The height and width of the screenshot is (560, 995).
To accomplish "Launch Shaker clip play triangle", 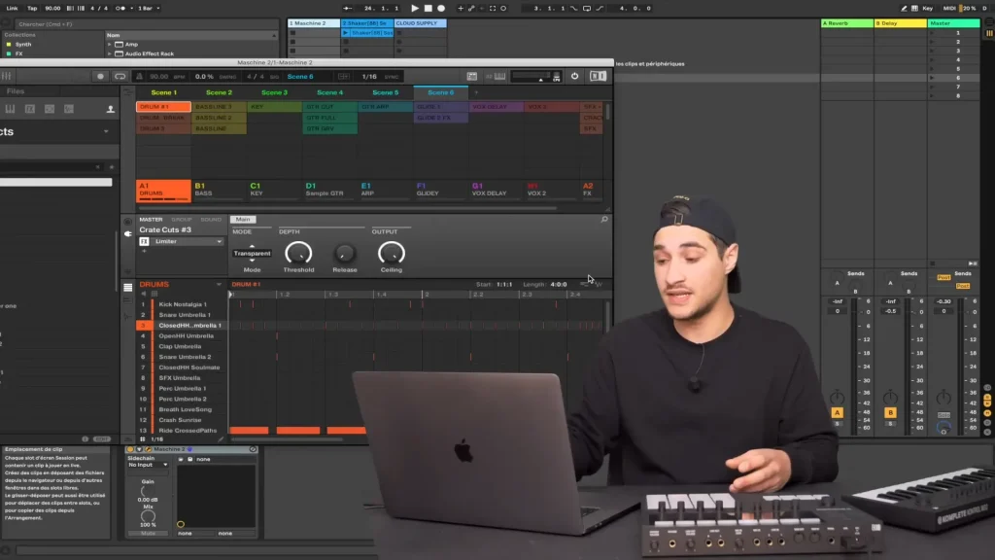I will click(x=346, y=32).
